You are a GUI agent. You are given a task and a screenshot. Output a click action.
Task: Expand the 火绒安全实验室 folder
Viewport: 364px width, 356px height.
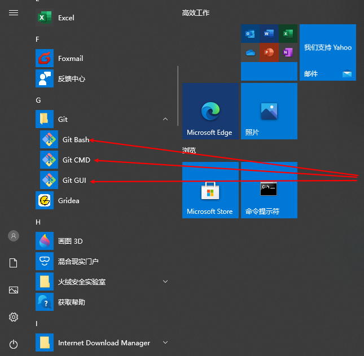point(165,282)
